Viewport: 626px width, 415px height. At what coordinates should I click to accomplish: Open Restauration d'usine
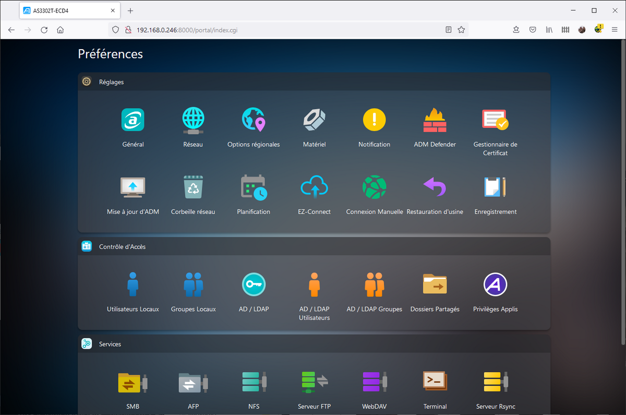pos(435,187)
